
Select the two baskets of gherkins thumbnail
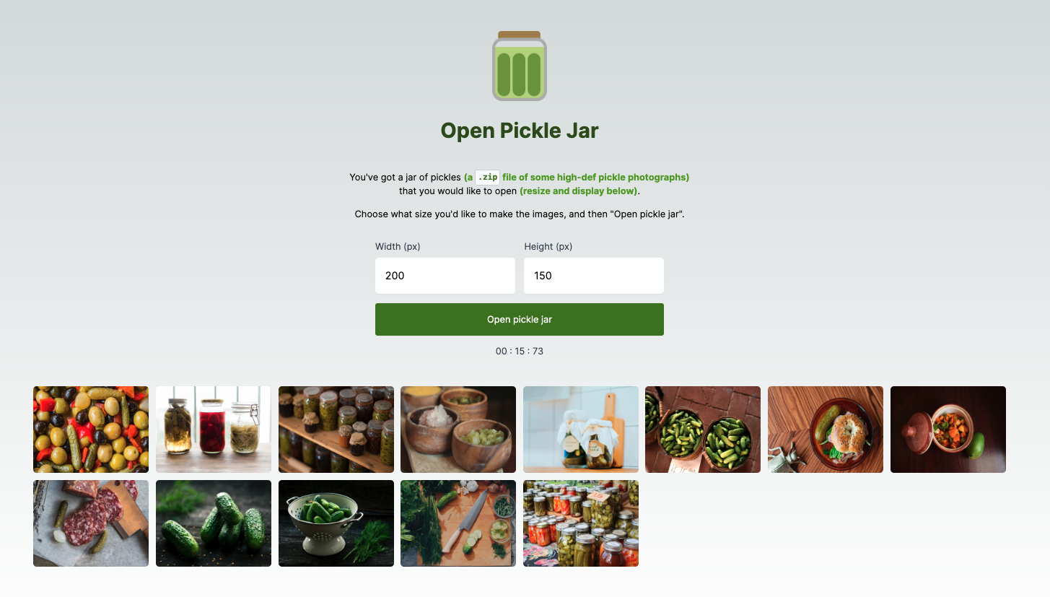(703, 430)
